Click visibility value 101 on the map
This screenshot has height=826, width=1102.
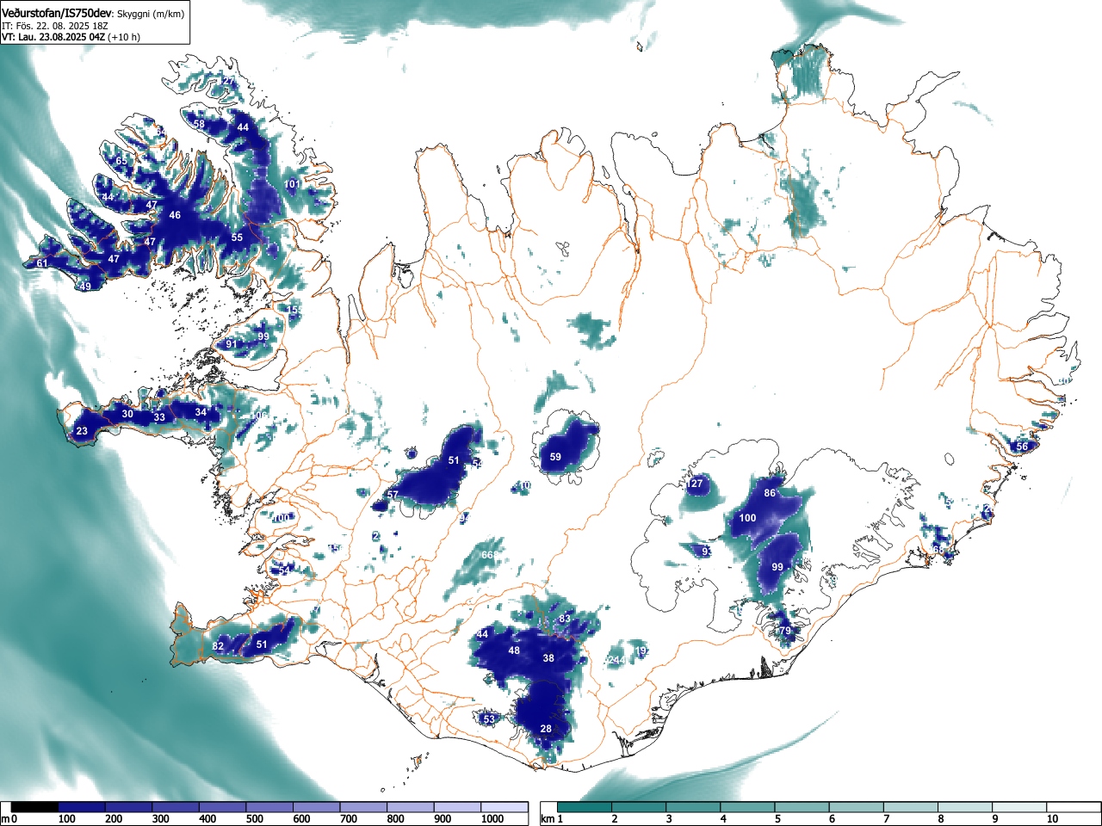click(x=293, y=184)
